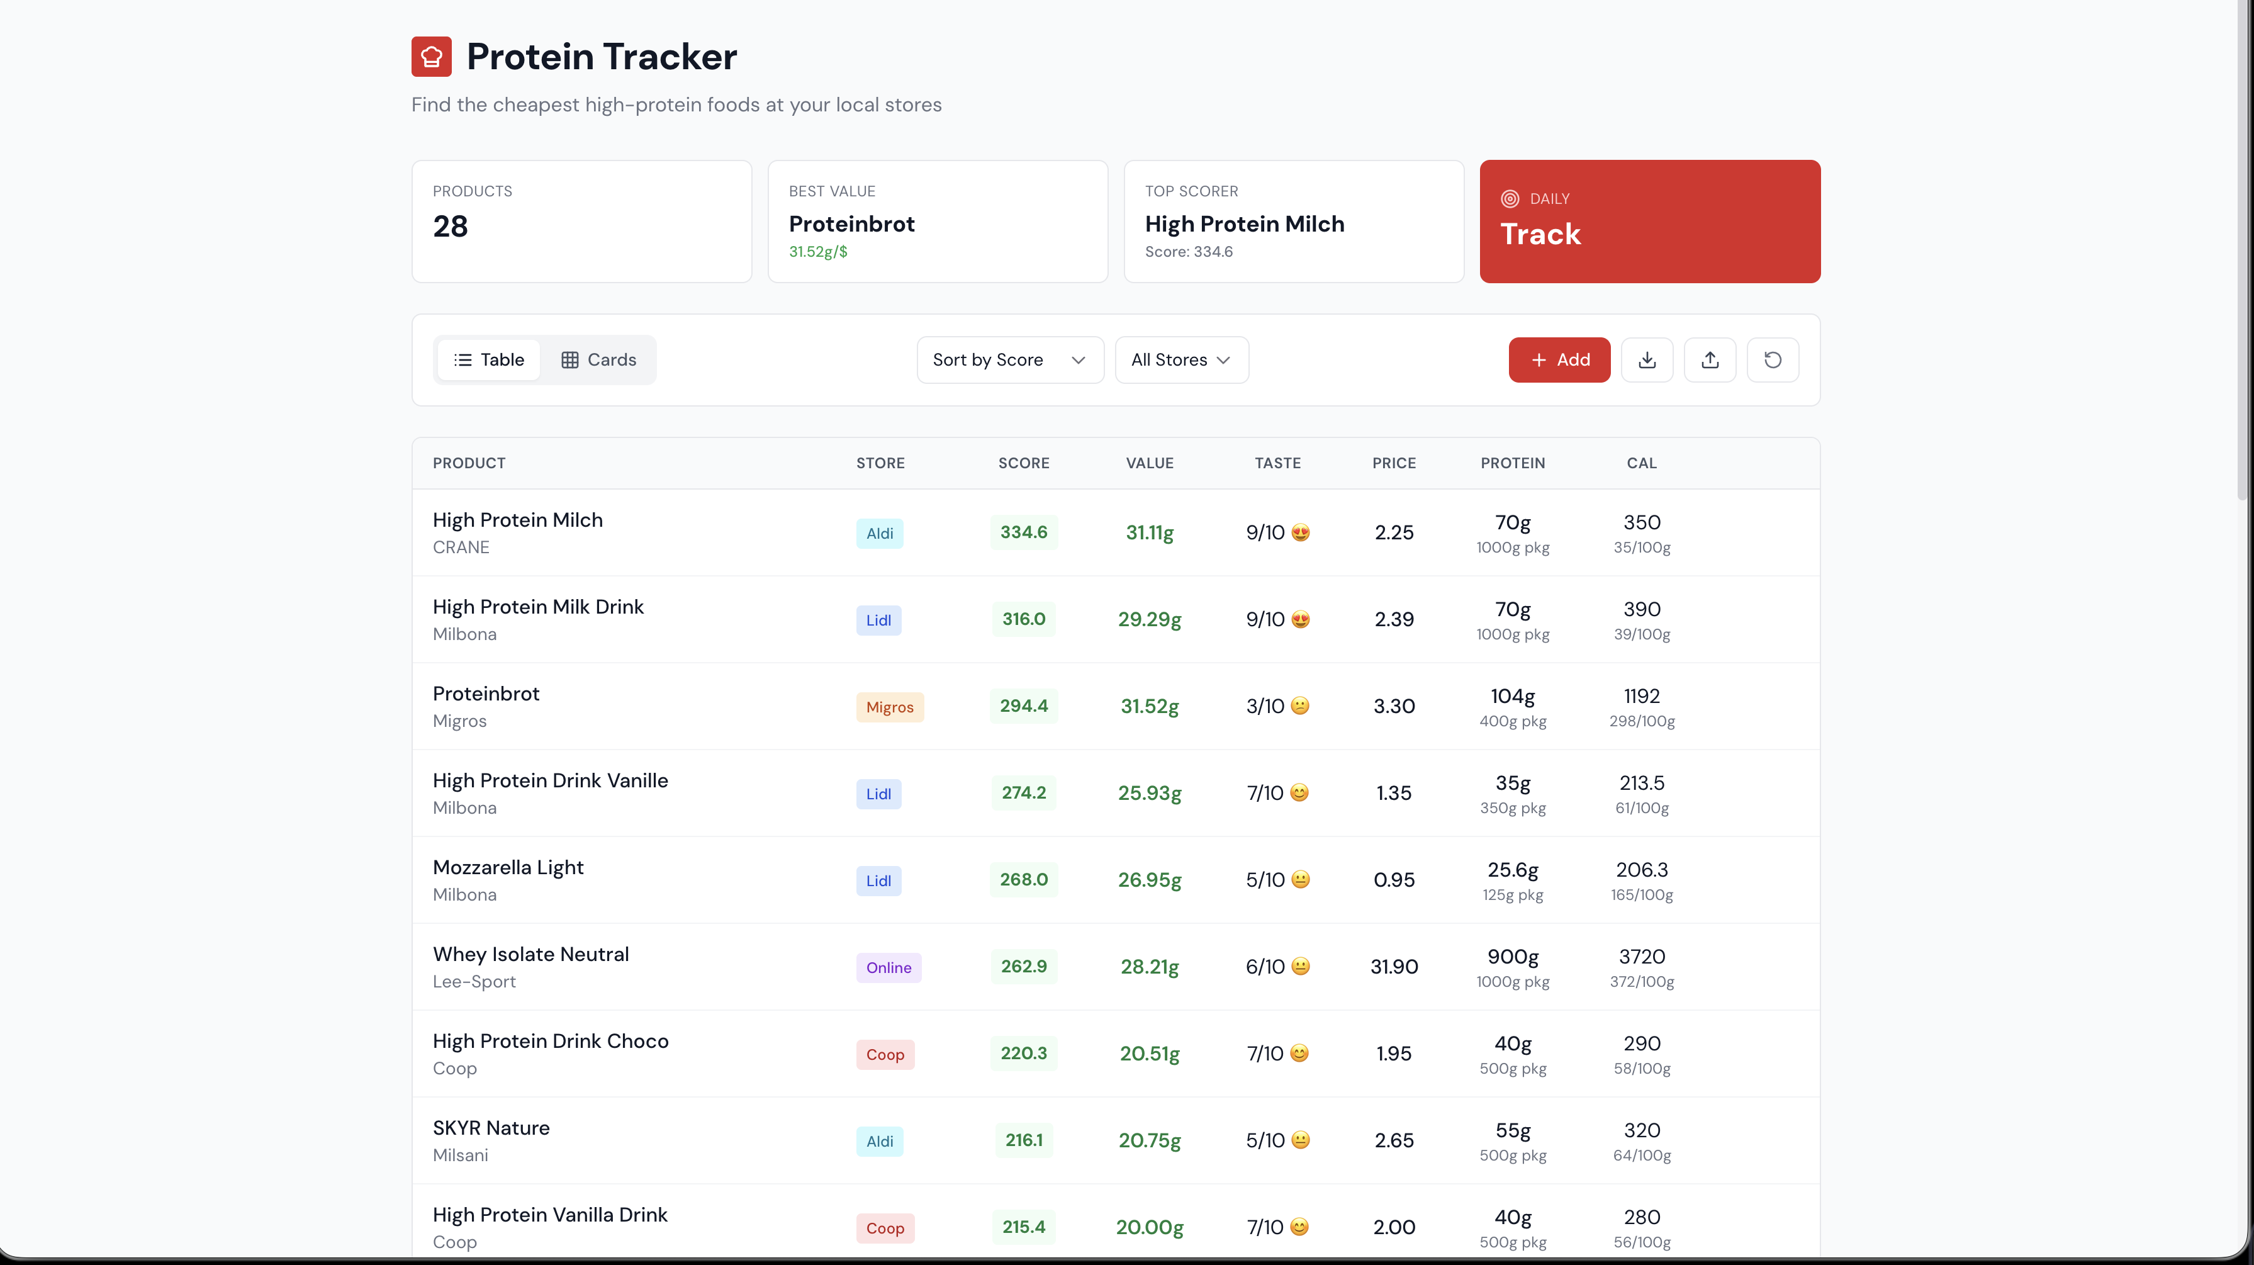Click the chef hat logo icon
This screenshot has width=2254, height=1265.
(x=430, y=56)
